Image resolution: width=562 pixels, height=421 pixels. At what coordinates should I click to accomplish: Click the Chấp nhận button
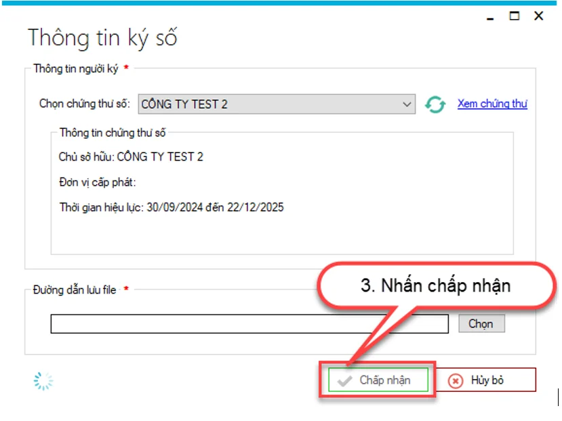(378, 380)
